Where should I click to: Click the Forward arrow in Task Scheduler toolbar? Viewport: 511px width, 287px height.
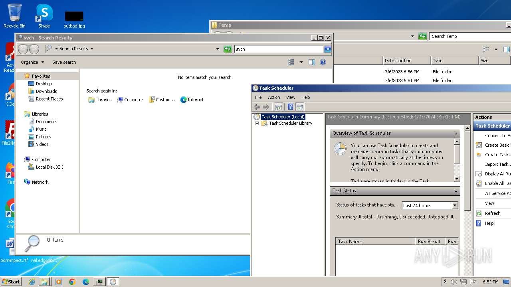click(x=266, y=107)
